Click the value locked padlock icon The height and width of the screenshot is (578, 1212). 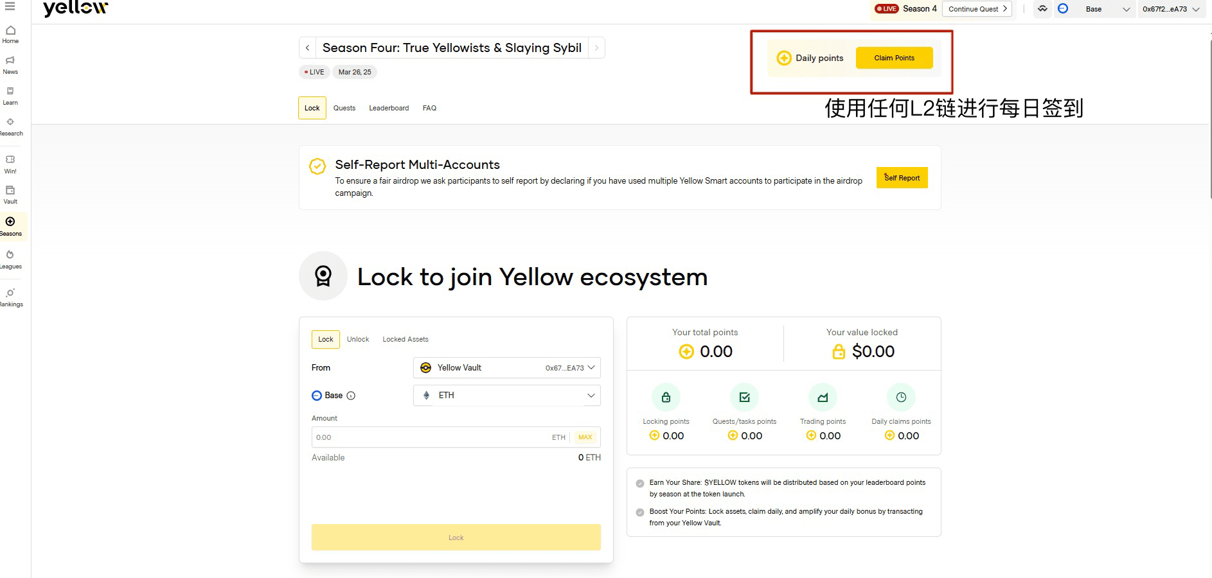[x=839, y=351]
